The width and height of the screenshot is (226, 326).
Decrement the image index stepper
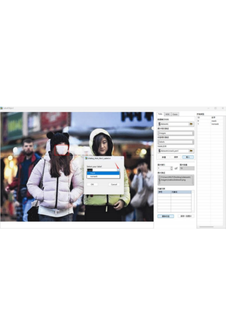172,169
